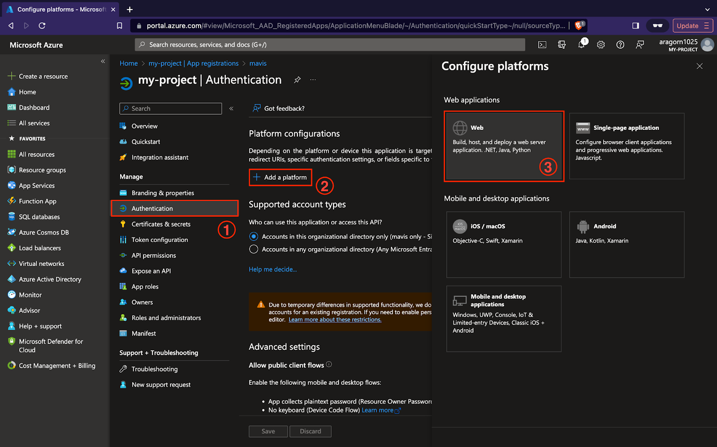The height and width of the screenshot is (447, 717).
Task: Click browser reload icon
Action: pos(42,26)
